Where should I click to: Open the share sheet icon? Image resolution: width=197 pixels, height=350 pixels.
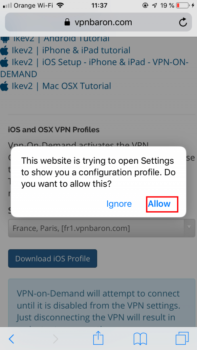[x=98, y=338]
